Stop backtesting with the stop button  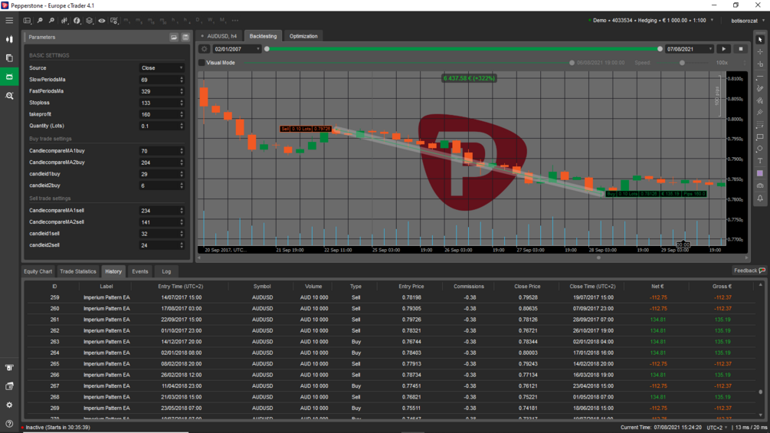click(741, 49)
